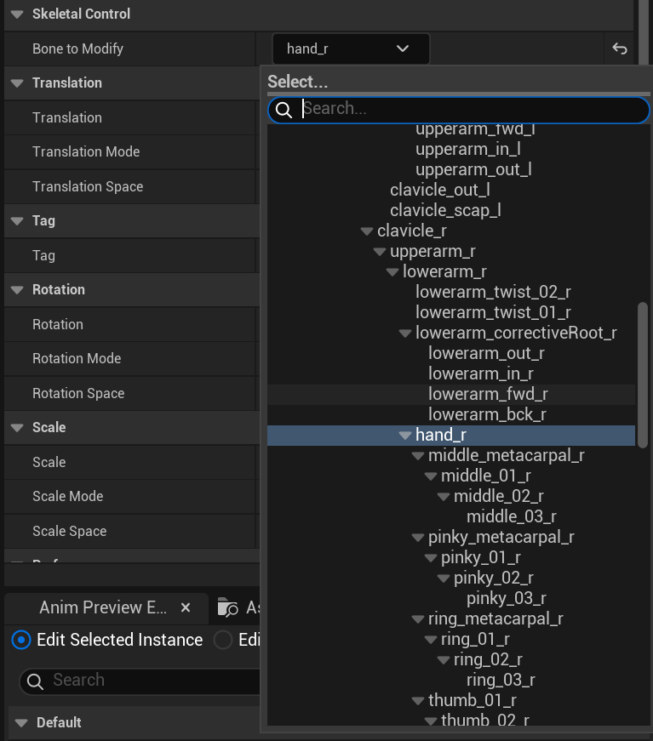Switch to the Anim Preview Editor tab
Screen dimensions: 653x741
(102, 608)
